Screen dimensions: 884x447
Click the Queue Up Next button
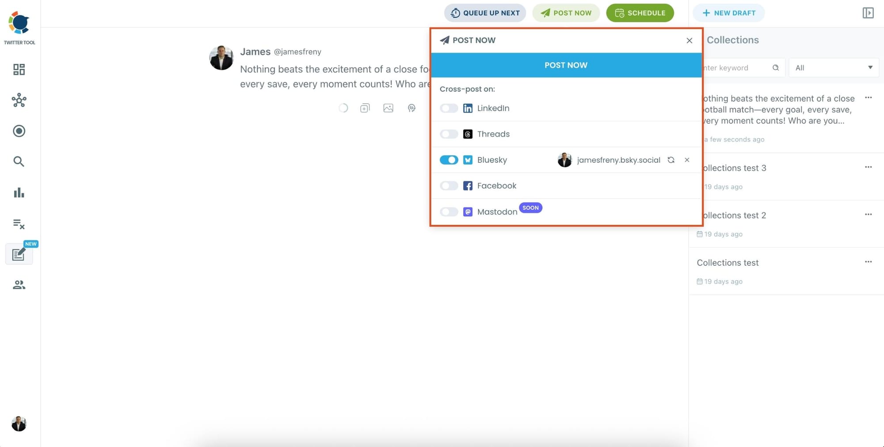485,13
